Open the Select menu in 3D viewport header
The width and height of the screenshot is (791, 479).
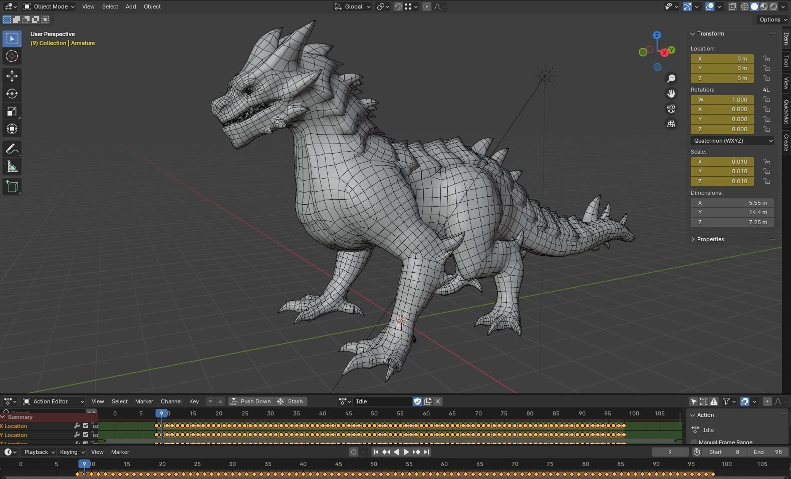click(x=110, y=7)
